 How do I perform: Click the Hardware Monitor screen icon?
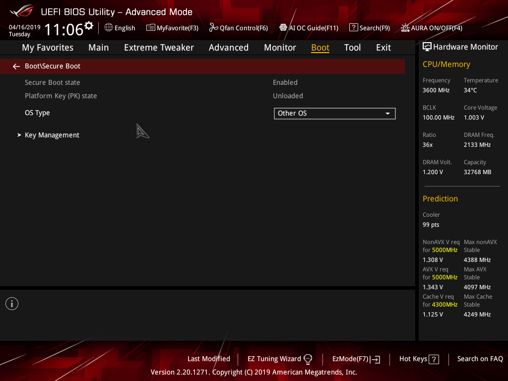tap(427, 47)
